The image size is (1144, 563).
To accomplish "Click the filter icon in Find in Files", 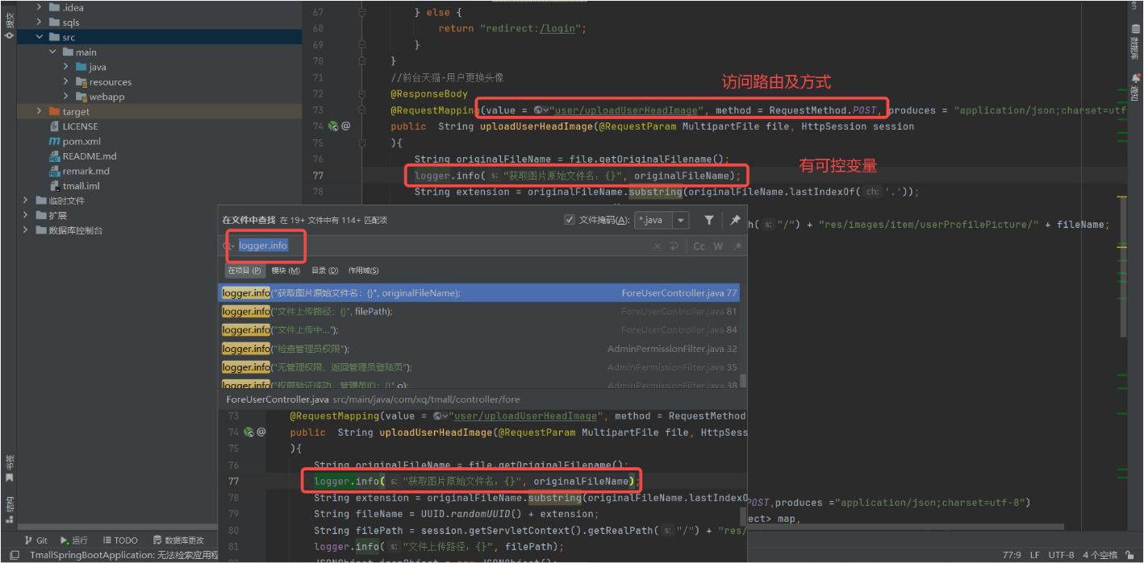I will point(708,220).
